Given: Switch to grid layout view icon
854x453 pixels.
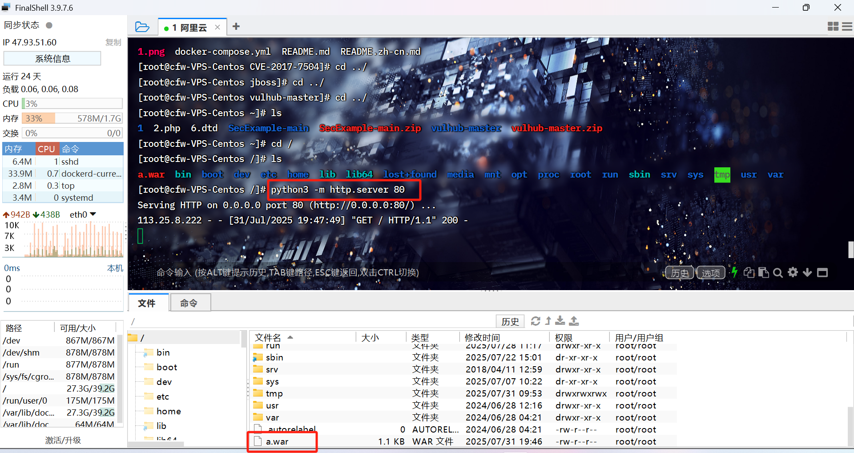Looking at the screenshot, I should pos(833,27).
